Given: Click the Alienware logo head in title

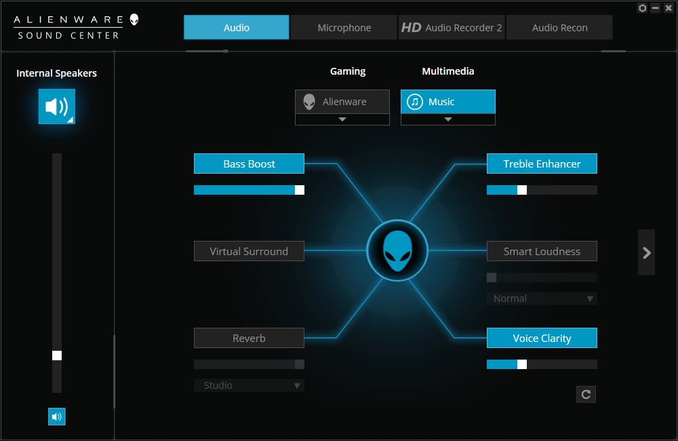Looking at the screenshot, I should pos(134,20).
